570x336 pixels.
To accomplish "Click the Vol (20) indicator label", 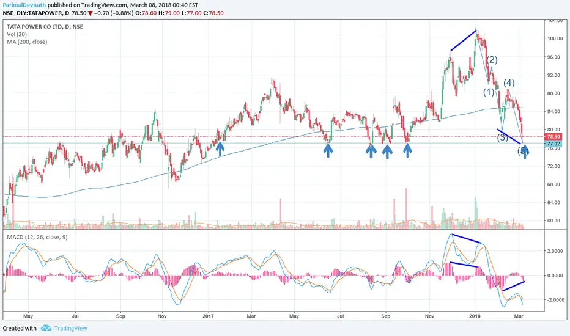I will point(17,34).
